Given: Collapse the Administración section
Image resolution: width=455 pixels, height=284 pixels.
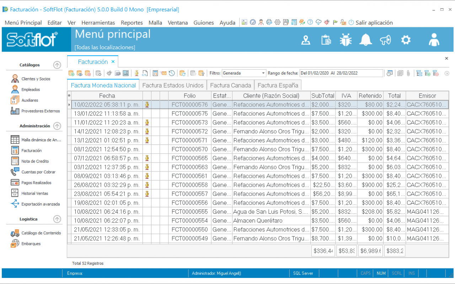Looking at the screenshot, I should click(x=57, y=126).
